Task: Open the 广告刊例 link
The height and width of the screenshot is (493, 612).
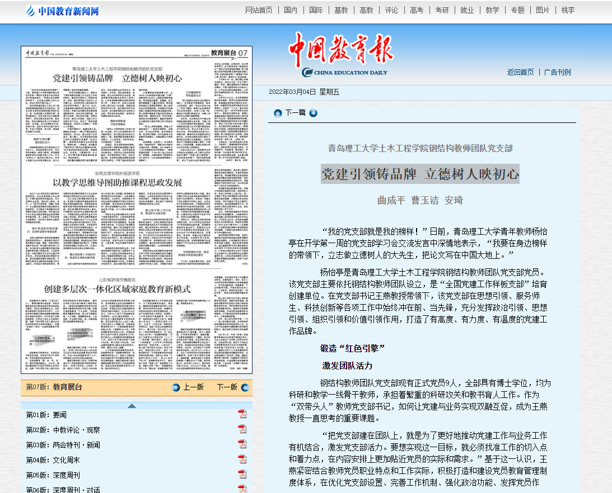Action: (557, 72)
